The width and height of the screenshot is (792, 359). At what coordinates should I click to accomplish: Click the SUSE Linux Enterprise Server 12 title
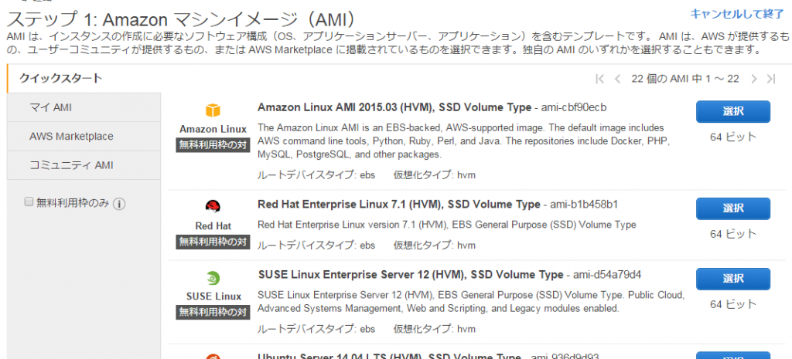point(410,275)
